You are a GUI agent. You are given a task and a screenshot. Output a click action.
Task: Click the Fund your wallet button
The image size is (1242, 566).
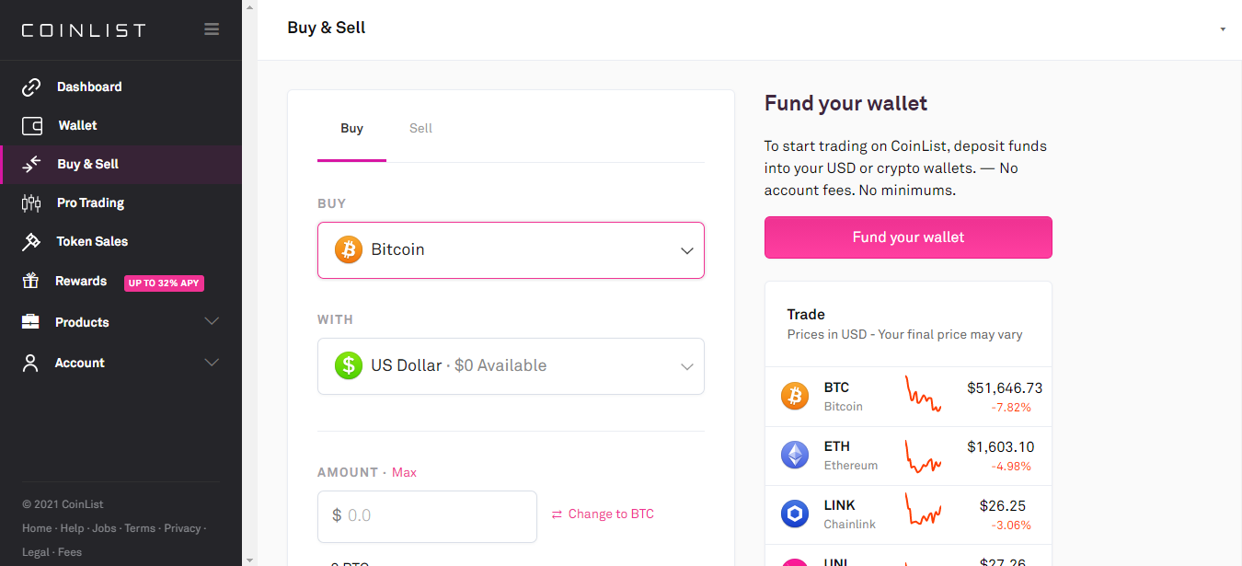[908, 237]
